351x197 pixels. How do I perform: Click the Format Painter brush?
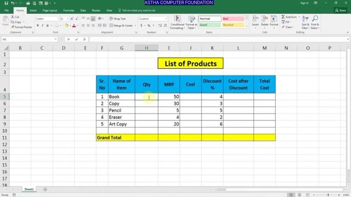pyautogui.click(x=13, y=27)
